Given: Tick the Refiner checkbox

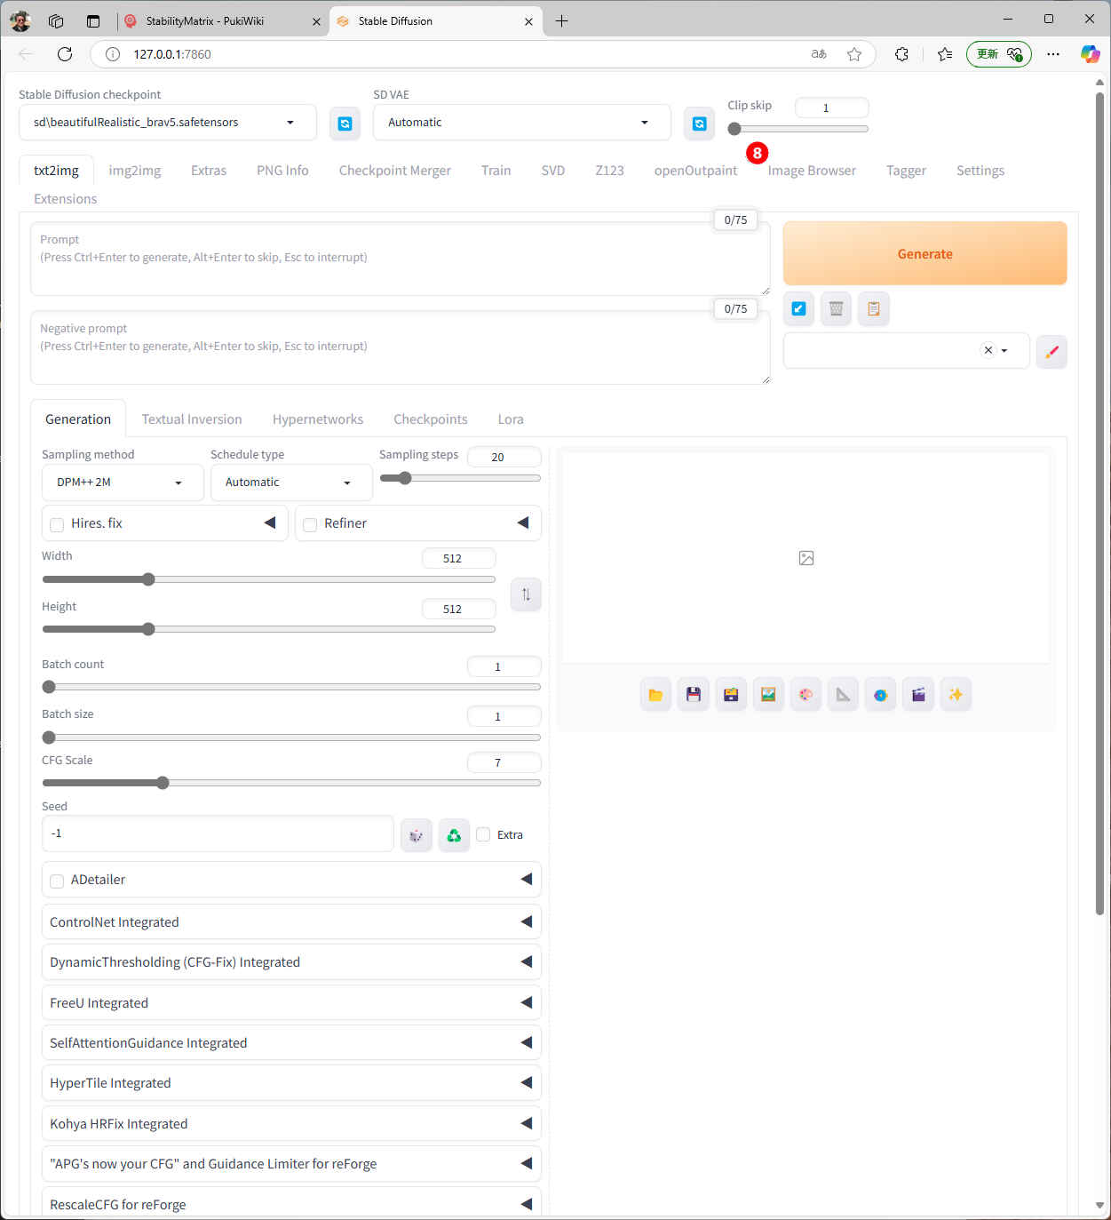Looking at the screenshot, I should tap(310, 524).
